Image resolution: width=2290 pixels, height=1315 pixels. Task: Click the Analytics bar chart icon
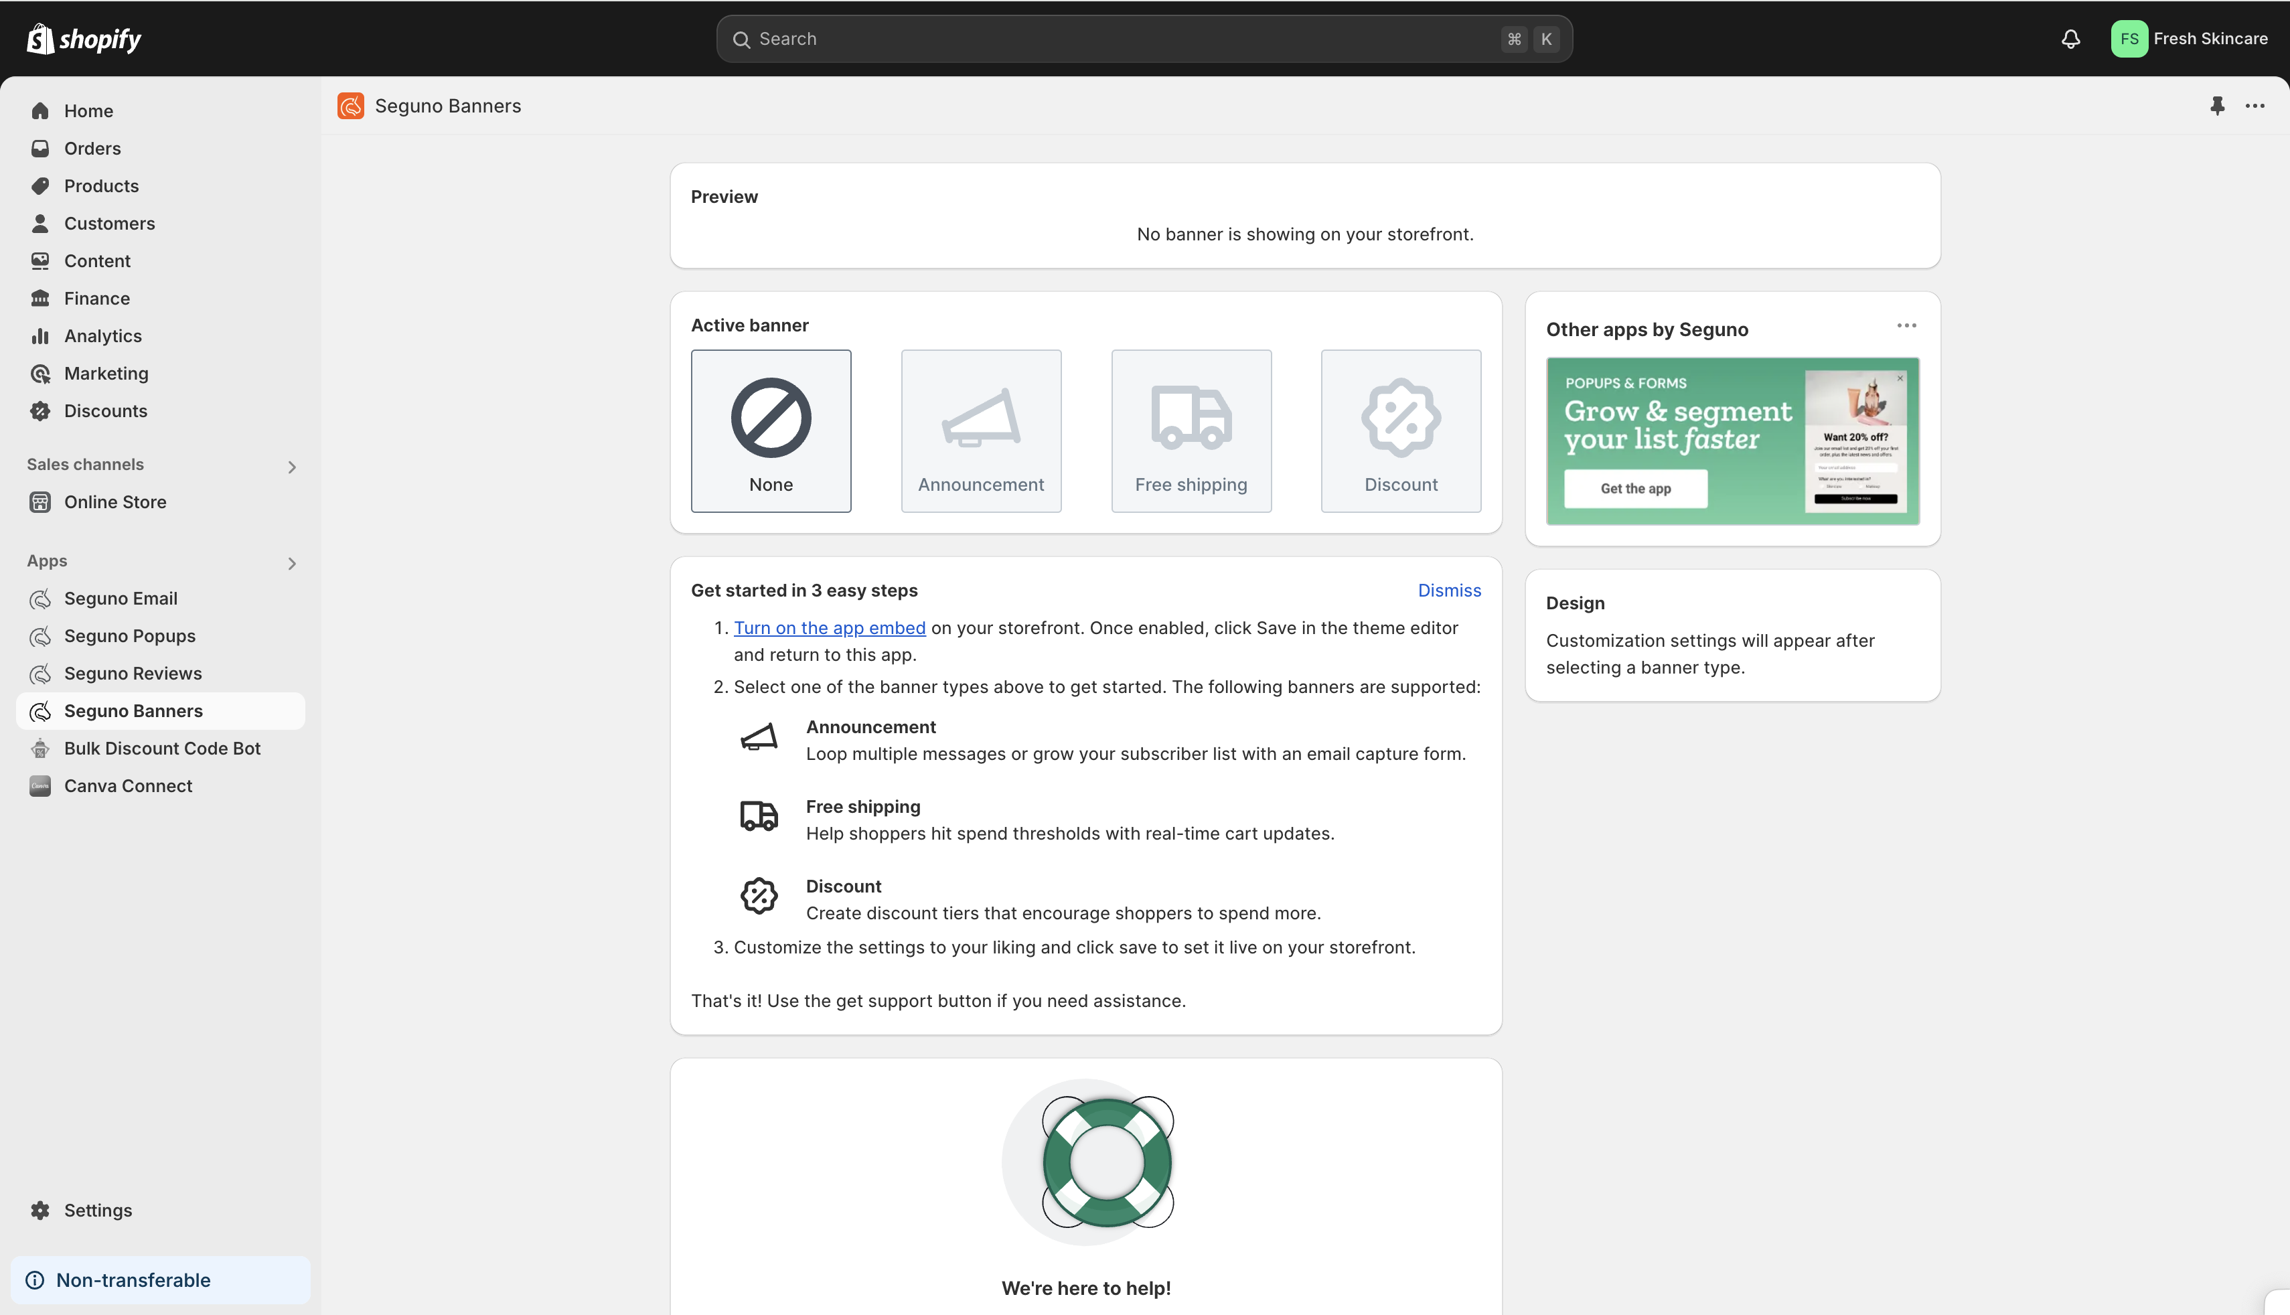pos(40,336)
